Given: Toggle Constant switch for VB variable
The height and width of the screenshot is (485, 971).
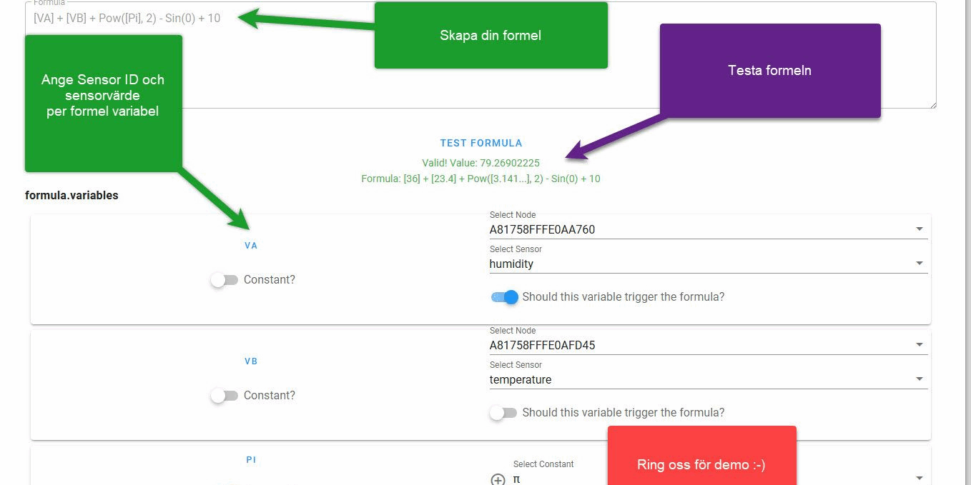Looking at the screenshot, I should pos(224,396).
